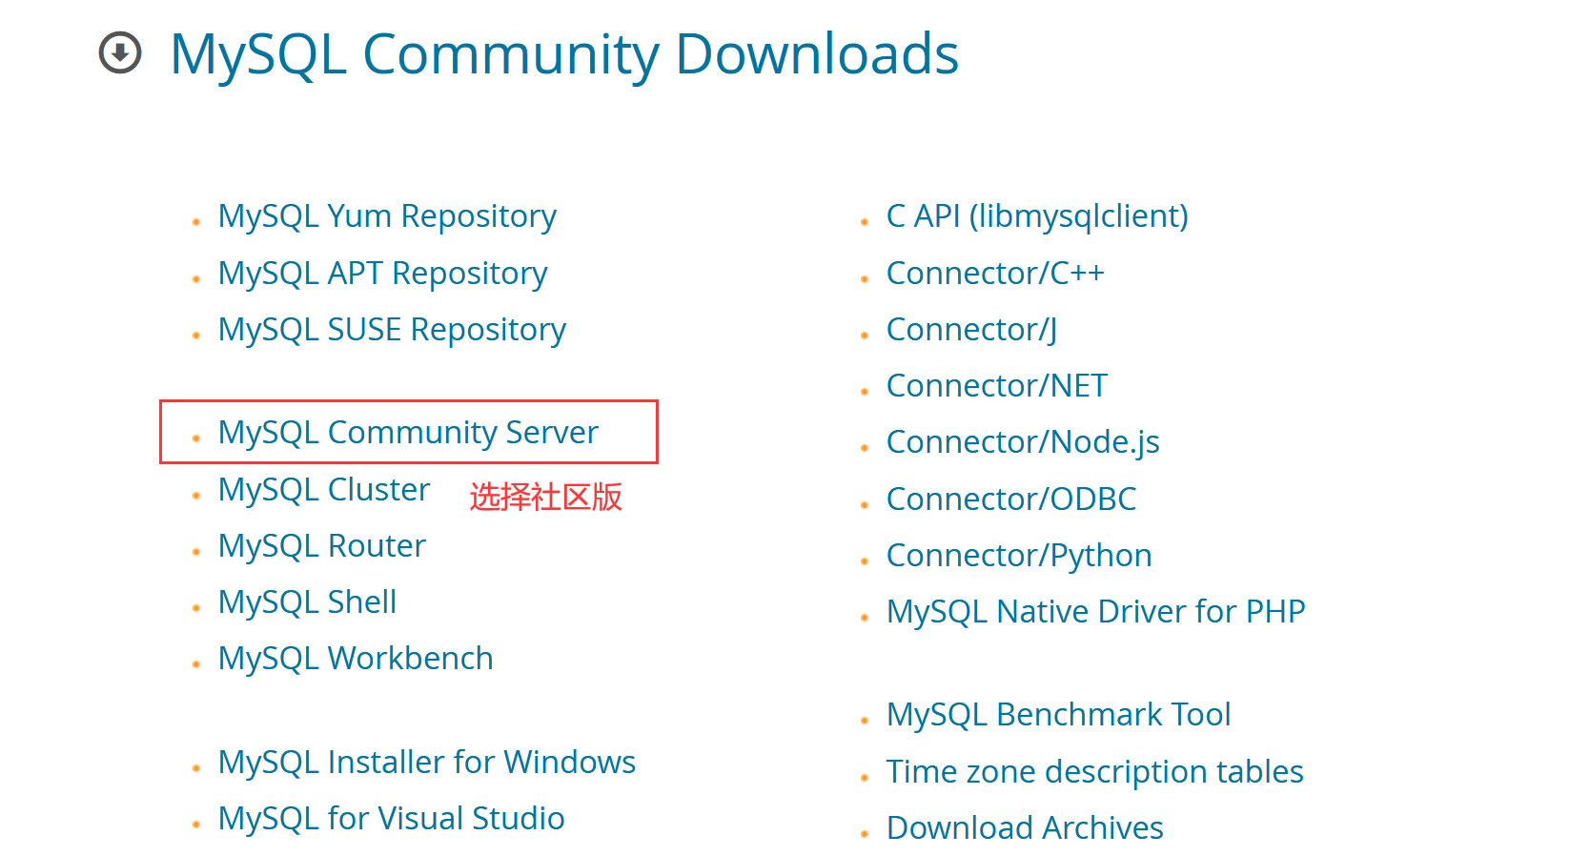The width and height of the screenshot is (1590, 856).
Task: Go to Download Archives
Action: 1025,828
